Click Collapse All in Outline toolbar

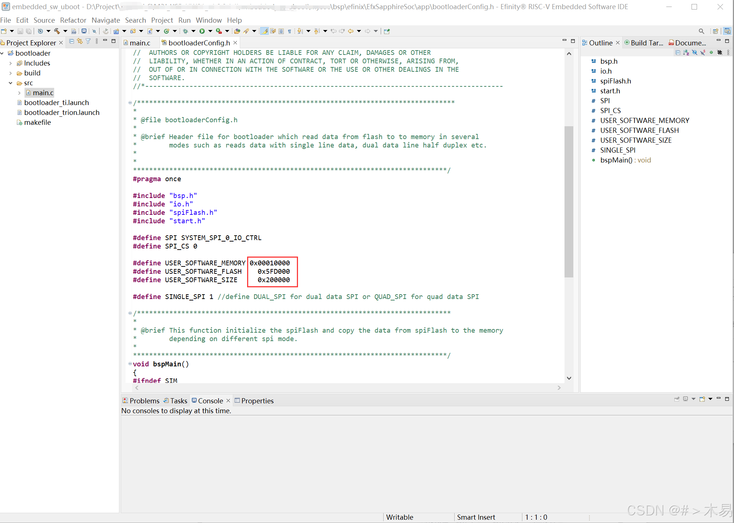tap(678, 52)
